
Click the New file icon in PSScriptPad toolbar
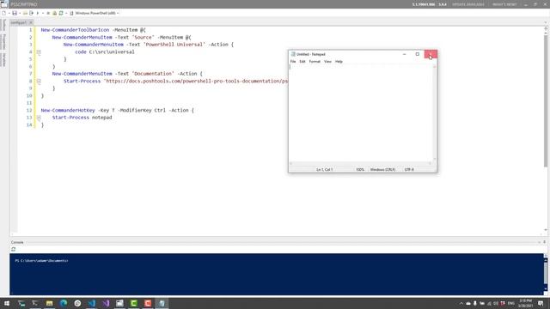click(3, 13)
